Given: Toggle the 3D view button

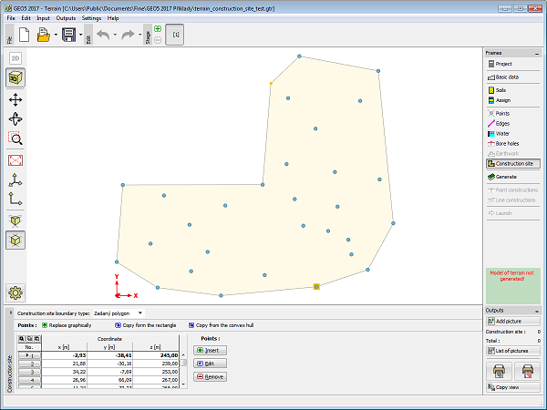Looking at the screenshot, I should click(16, 77).
